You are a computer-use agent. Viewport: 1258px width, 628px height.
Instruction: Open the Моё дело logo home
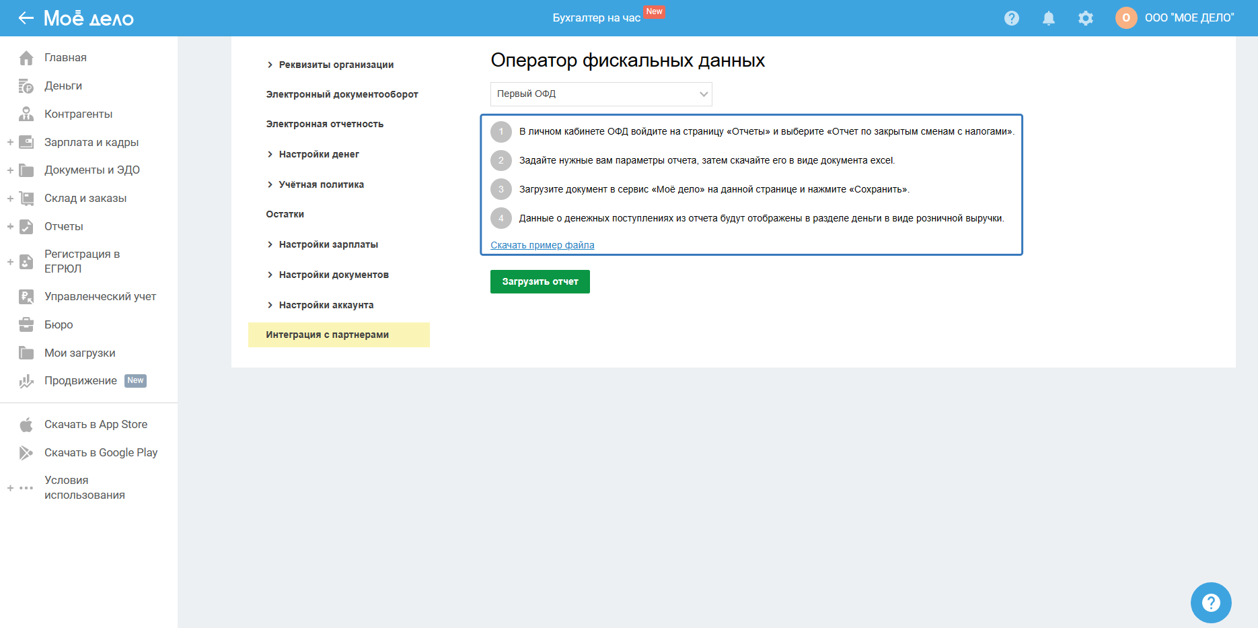pos(89,18)
